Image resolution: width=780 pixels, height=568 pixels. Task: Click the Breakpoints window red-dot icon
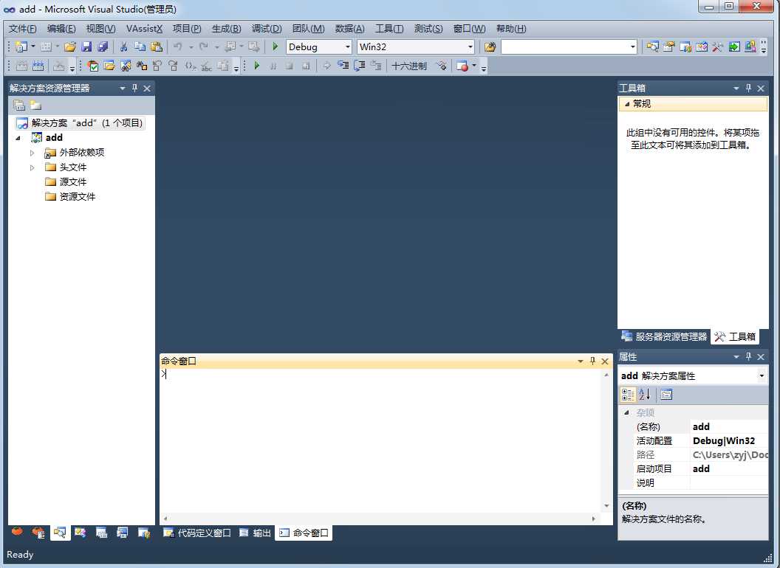(x=462, y=66)
